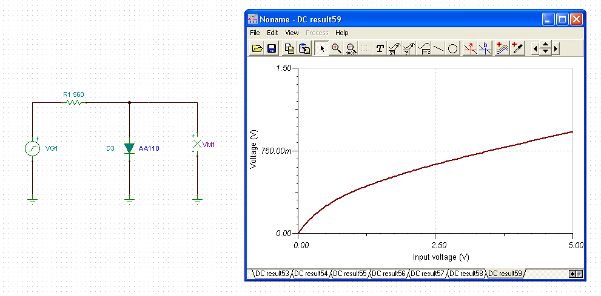Click the left arrow pan button
601x296 pixels.
click(x=535, y=49)
